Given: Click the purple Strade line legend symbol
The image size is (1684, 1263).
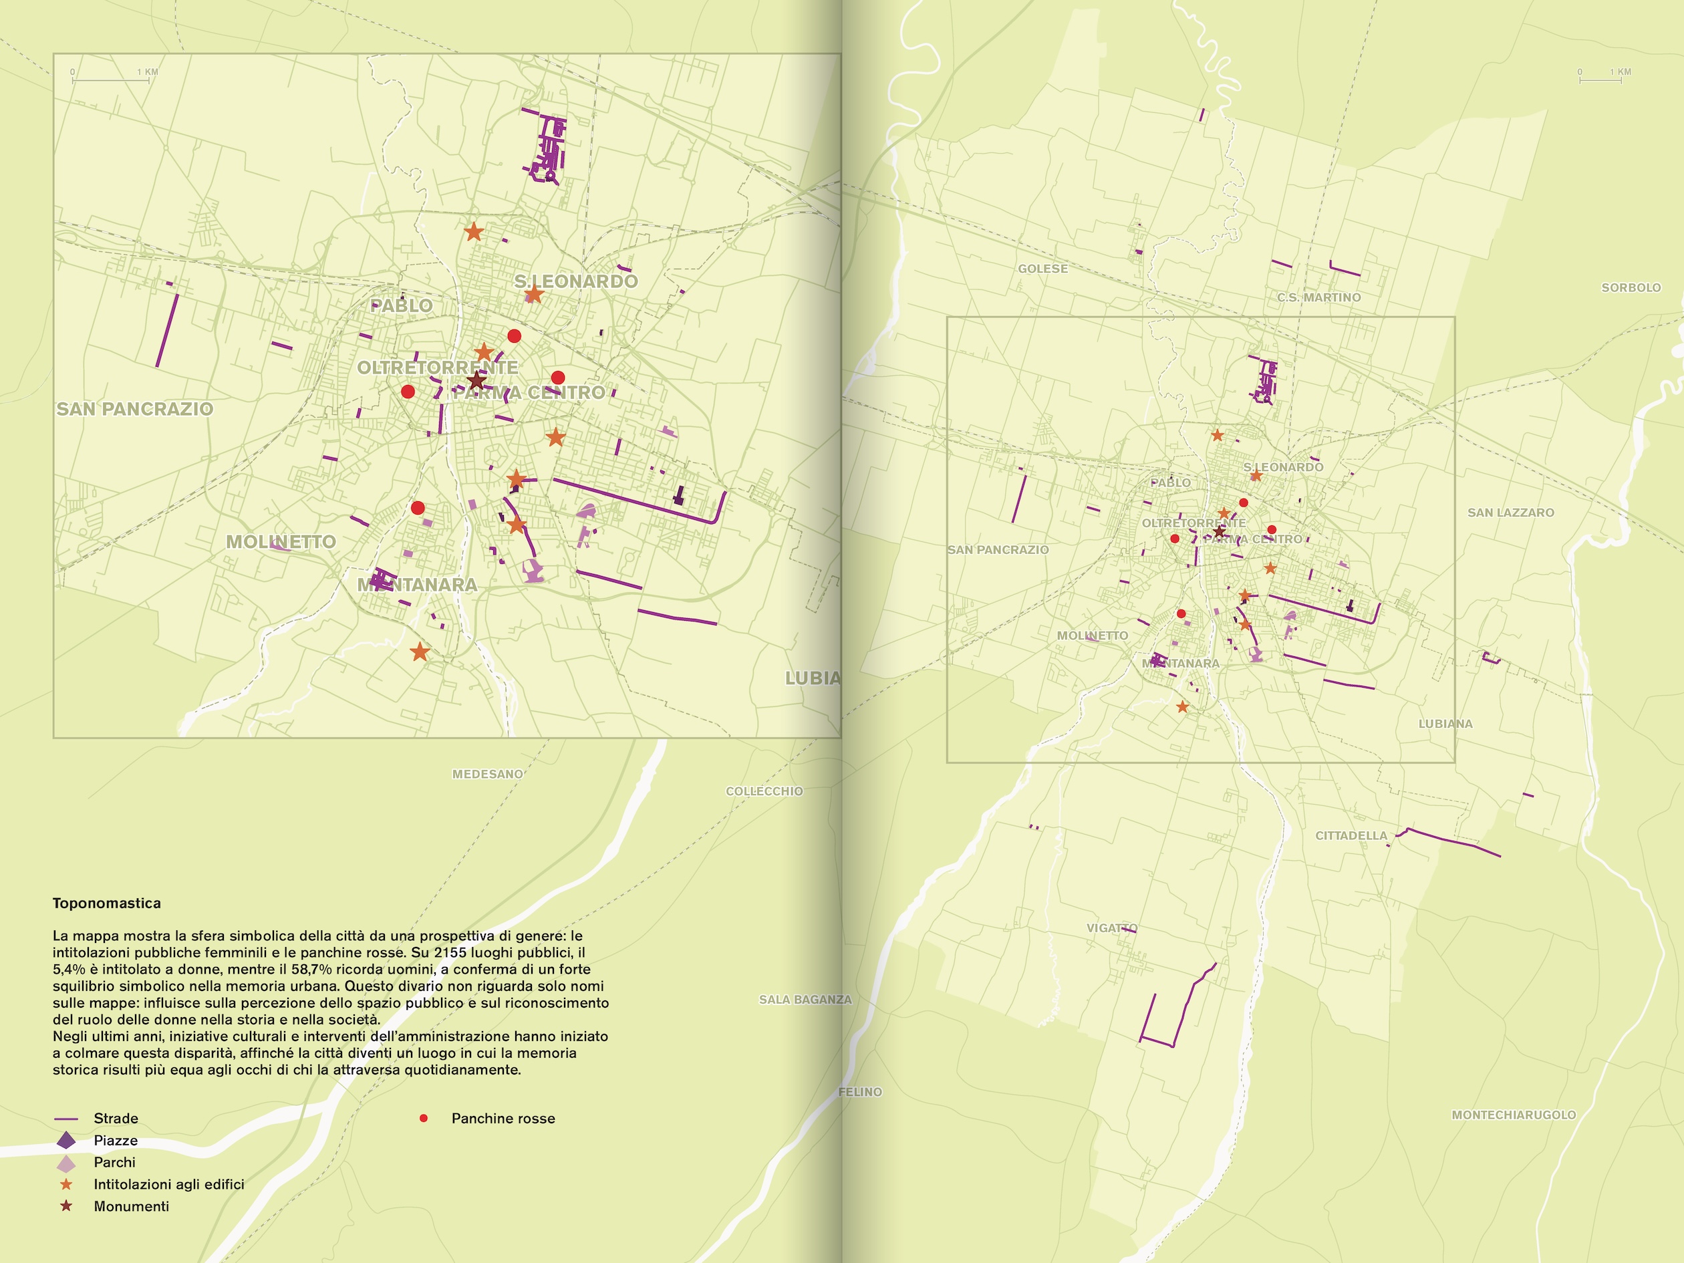Looking at the screenshot, I should click(x=66, y=1119).
